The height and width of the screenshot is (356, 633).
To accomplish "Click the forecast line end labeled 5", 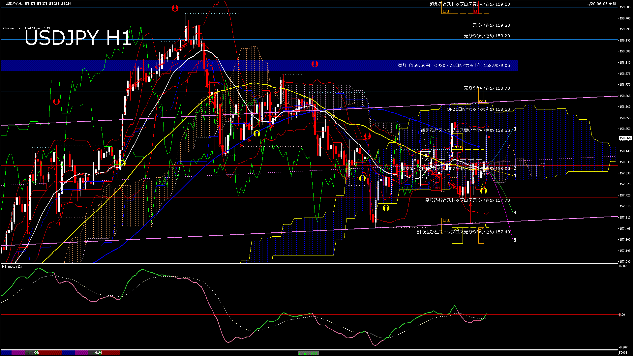I will [x=515, y=240].
